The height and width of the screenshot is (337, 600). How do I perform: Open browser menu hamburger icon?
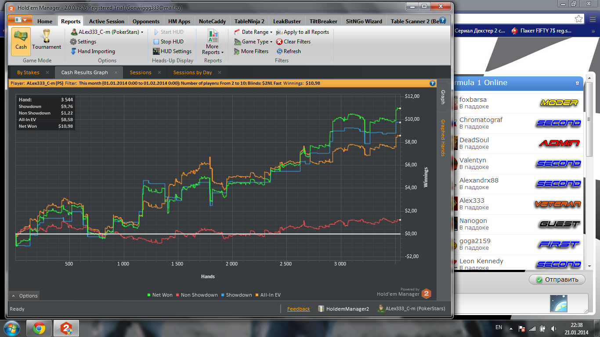tap(592, 19)
